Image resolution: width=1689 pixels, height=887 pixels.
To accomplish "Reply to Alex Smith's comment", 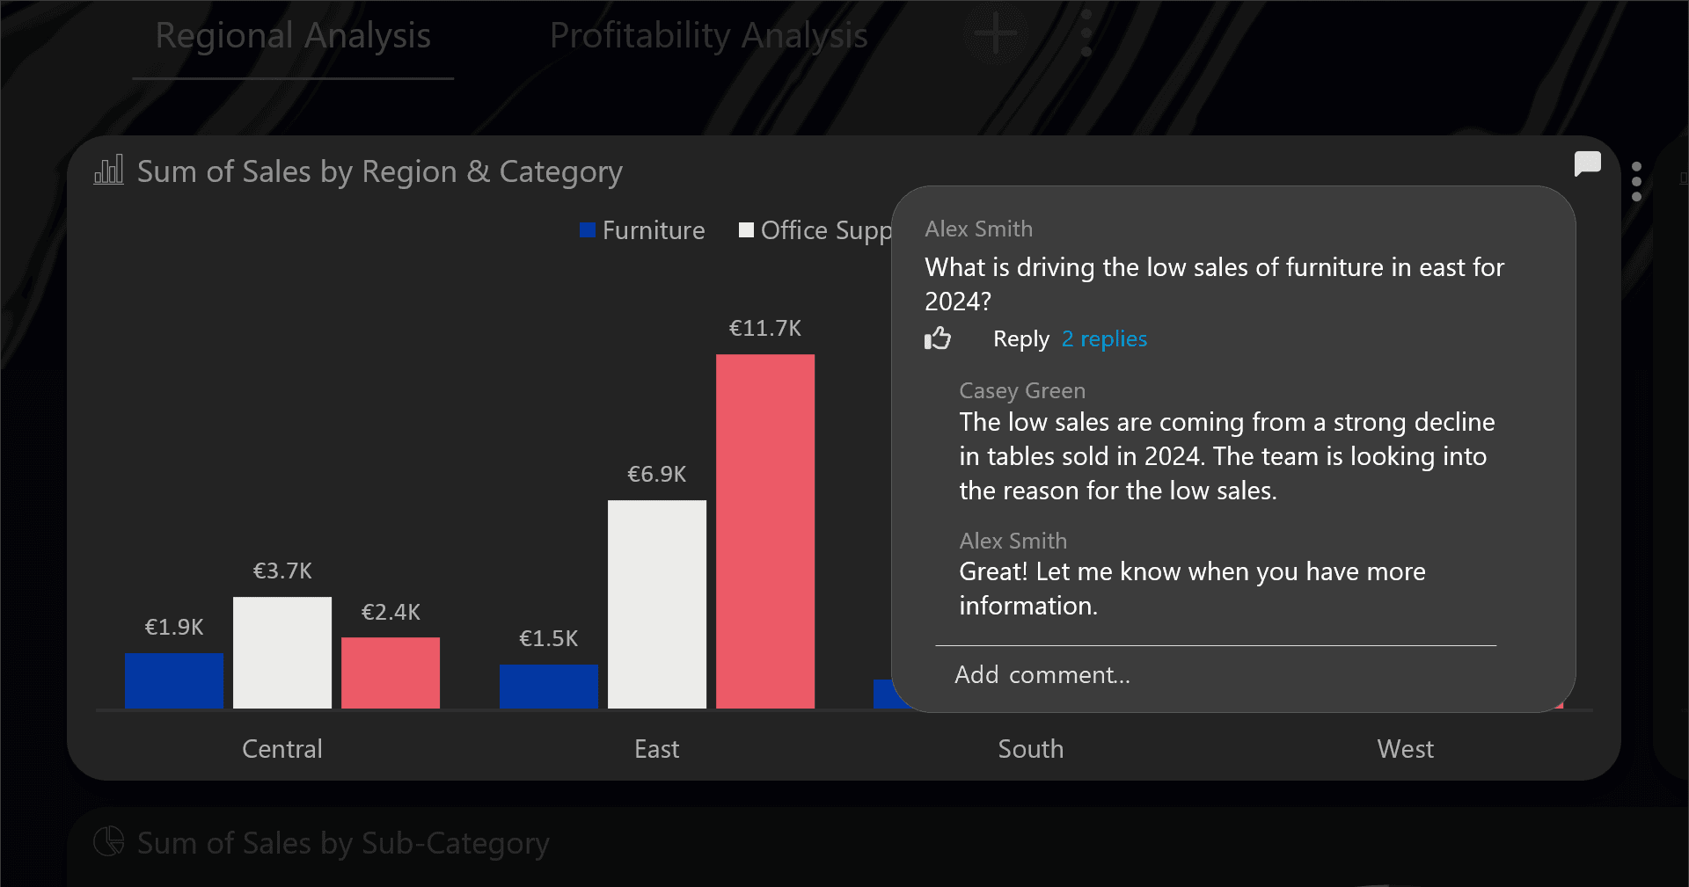I will [x=1020, y=339].
